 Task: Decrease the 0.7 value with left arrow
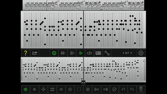click(123, 53)
